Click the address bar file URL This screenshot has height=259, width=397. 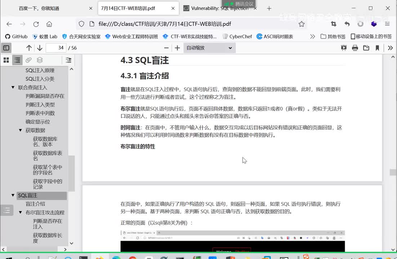165,24
